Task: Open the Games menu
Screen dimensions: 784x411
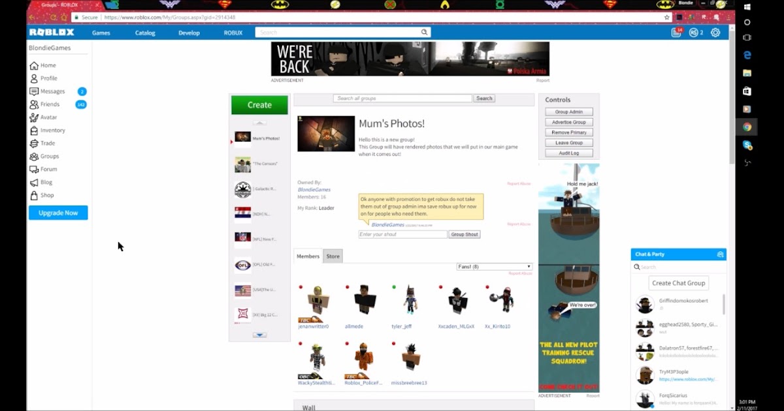Action: [x=101, y=33]
